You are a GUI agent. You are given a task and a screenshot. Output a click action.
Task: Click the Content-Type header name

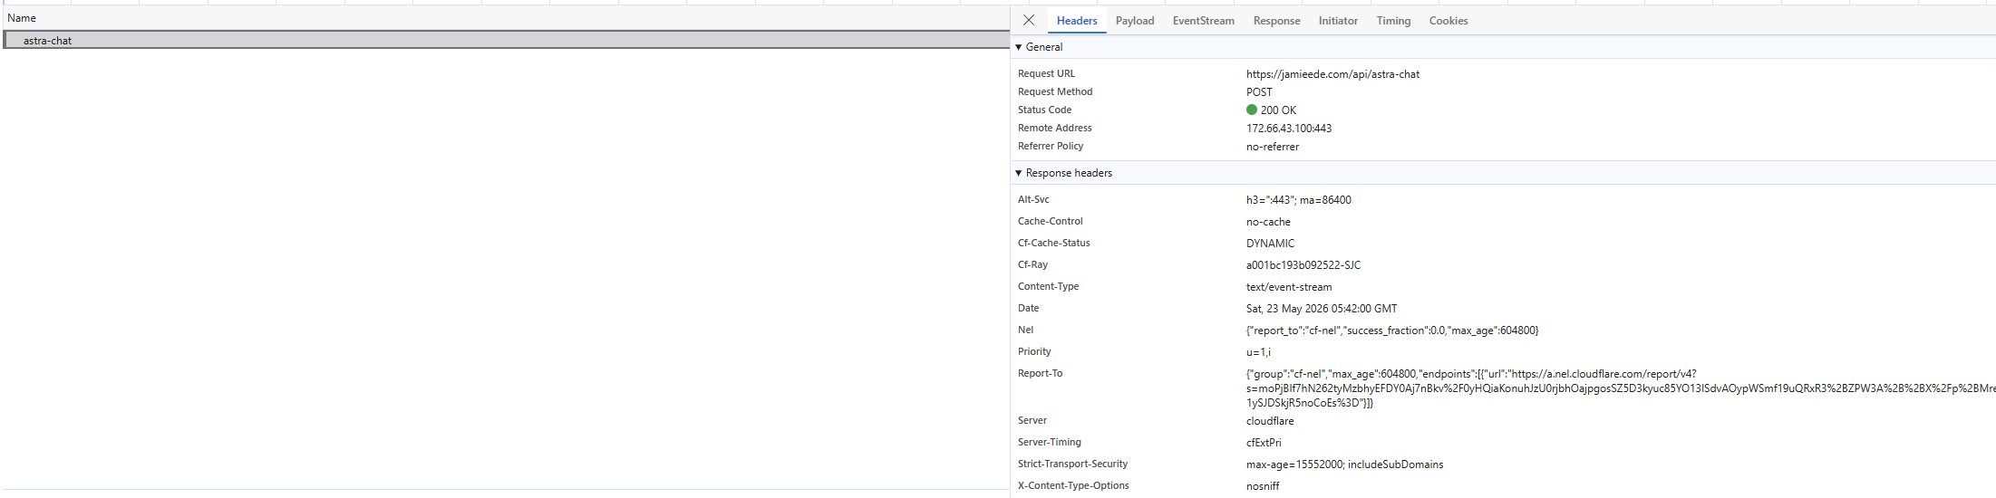(x=1049, y=287)
